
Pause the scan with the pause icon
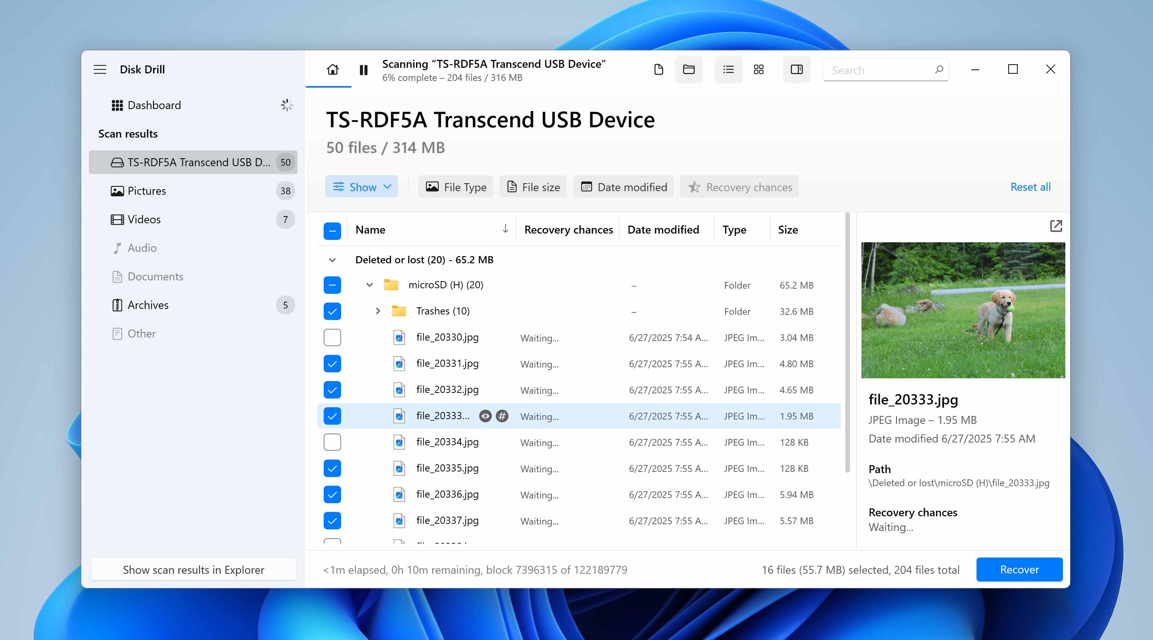pyautogui.click(x=363, y=70)
